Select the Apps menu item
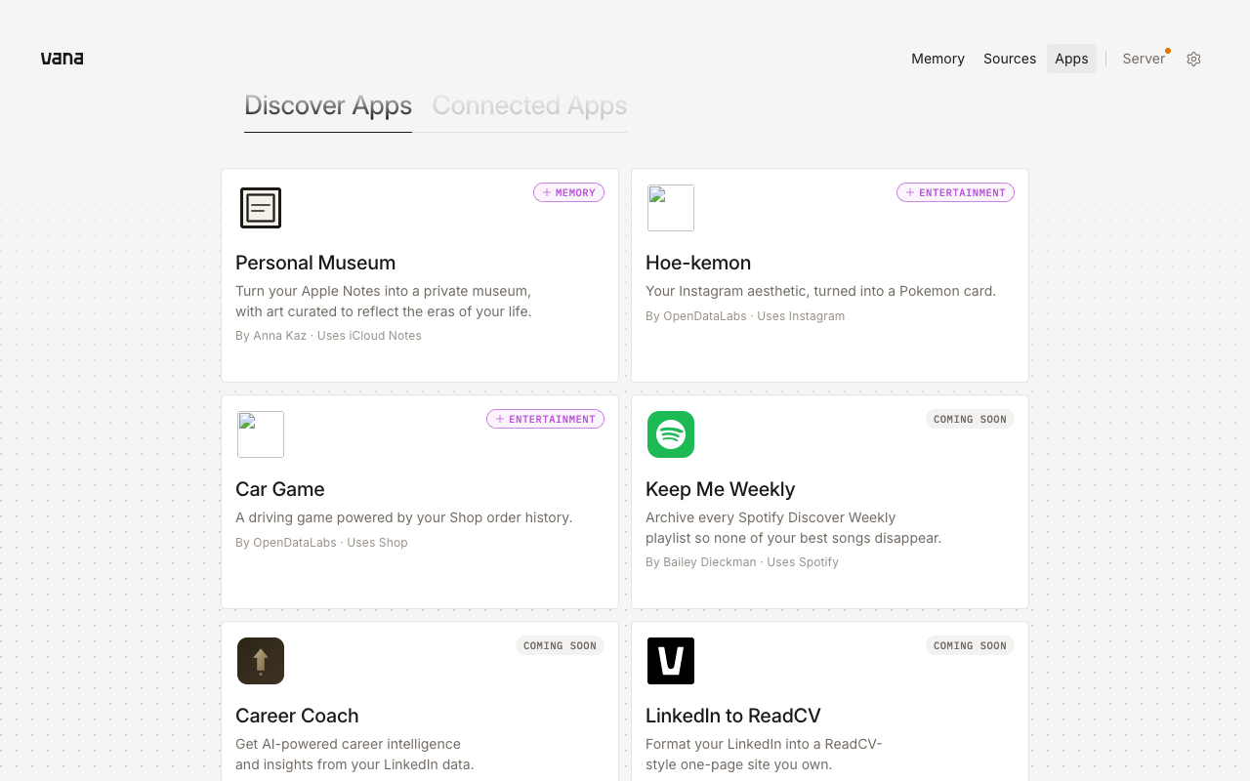This screenshot has width=1250, height=781. [x=1071, y=59]
